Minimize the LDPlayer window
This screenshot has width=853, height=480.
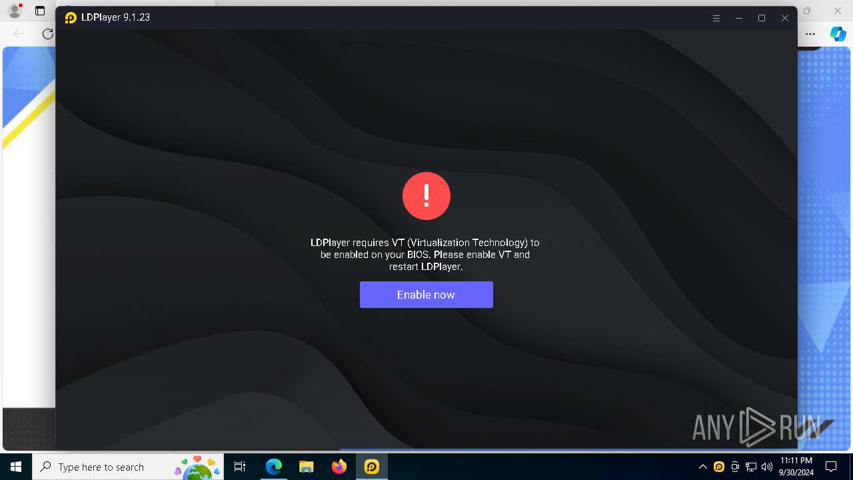tap(739, 18)
